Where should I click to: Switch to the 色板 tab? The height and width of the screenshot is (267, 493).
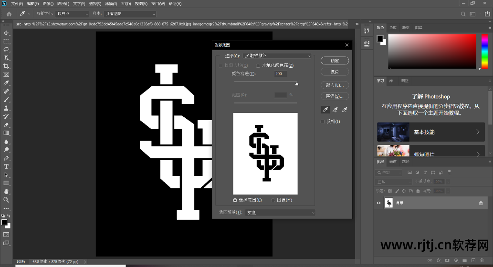pyautogui.click(x=393, y=28)
